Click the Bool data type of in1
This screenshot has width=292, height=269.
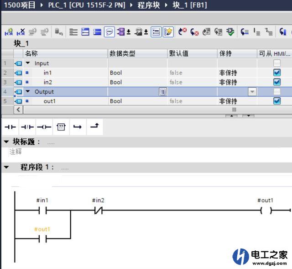[116, 73]
